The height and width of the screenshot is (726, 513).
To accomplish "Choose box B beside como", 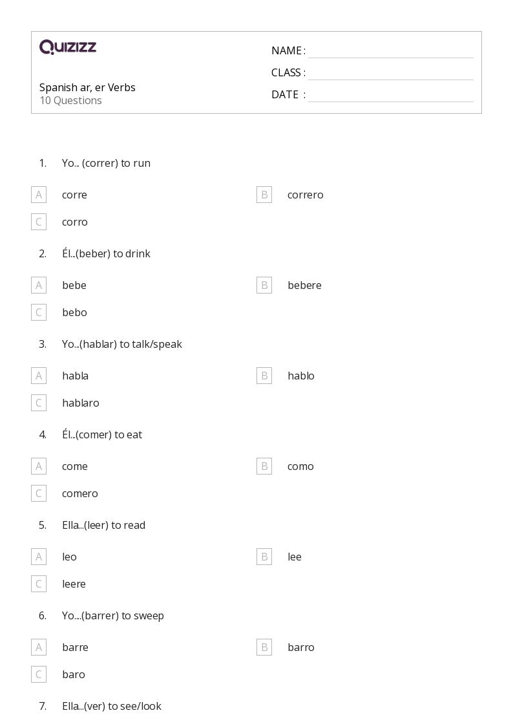I will point(264,466).
